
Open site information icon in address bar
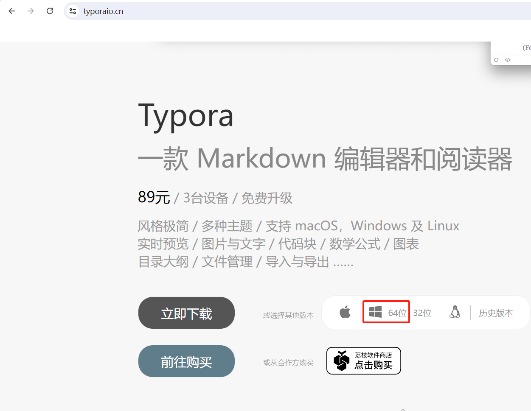click(73, 11)
